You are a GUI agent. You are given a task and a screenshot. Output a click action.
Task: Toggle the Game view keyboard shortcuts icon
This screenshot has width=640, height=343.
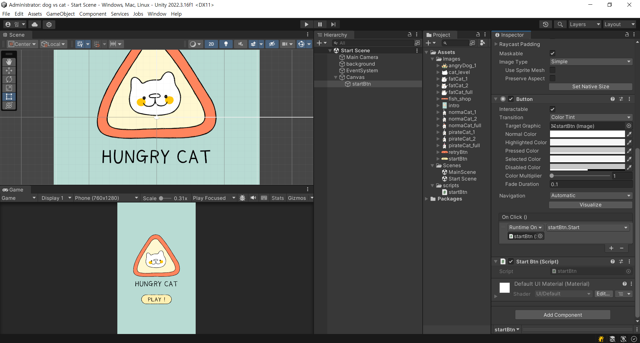click(264, 198)
